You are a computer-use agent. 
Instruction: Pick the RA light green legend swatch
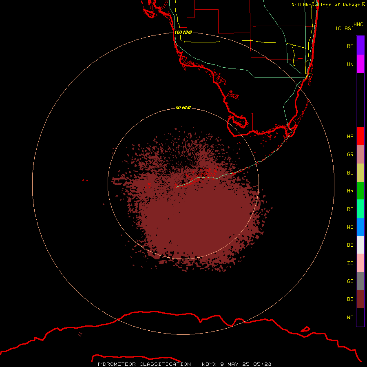360,209
